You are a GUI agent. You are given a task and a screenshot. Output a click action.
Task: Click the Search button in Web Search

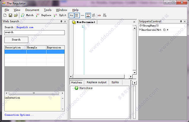tap(16, 40)
